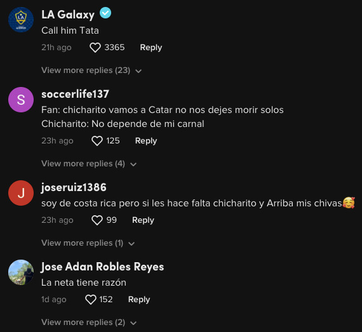Open Jose Adan Robles Reyes profile photo
The height and width of the screenshot is (332, 362).
[x=21, y=272]
